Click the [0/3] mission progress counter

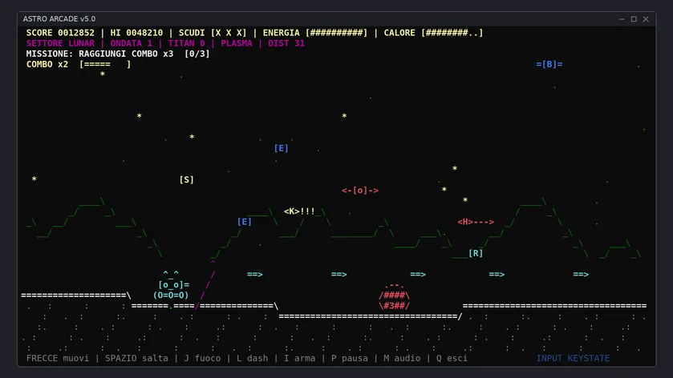point(197,54)
